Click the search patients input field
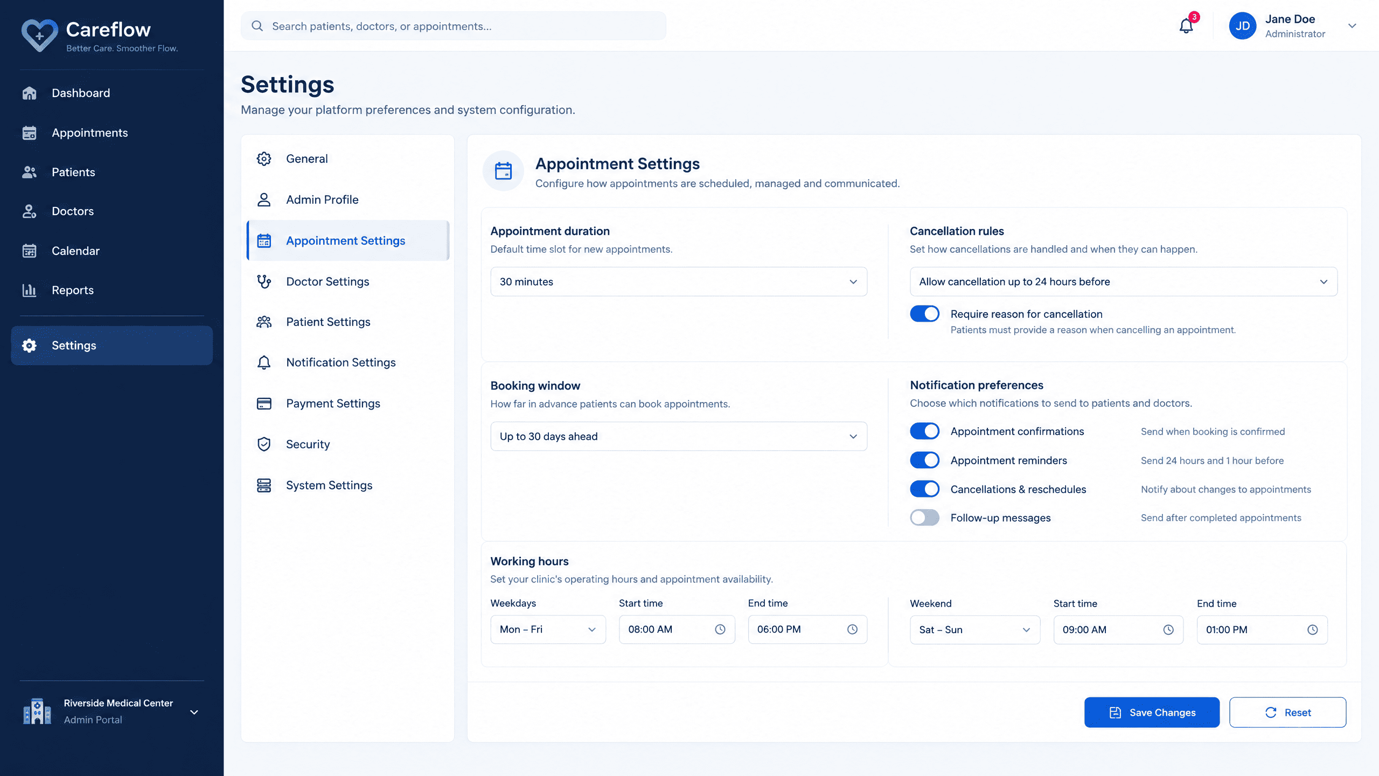Screen dimensions: 1379x776 pos(453,26)
